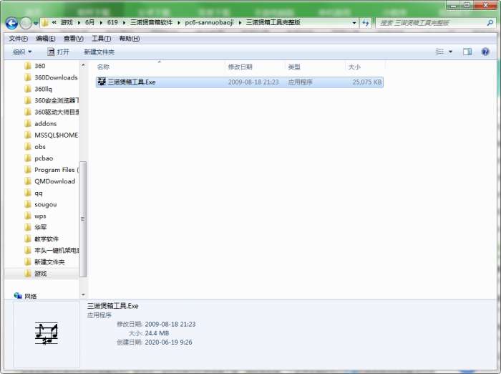Click the music-note icon of the Exe file
The image size is (501, 374).
point(102,82)
